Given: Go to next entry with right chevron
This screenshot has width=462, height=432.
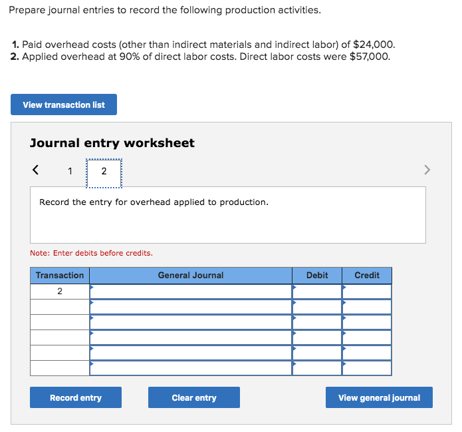Looking at the screenshot, I should [427, 170].
